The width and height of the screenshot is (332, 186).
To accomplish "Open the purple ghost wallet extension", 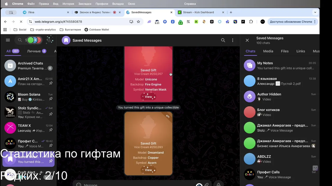I will pyautogui.click(x=149, y=22).
